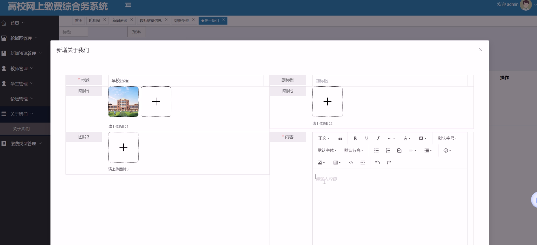Redo the last editor action

[x=389, y=163]
